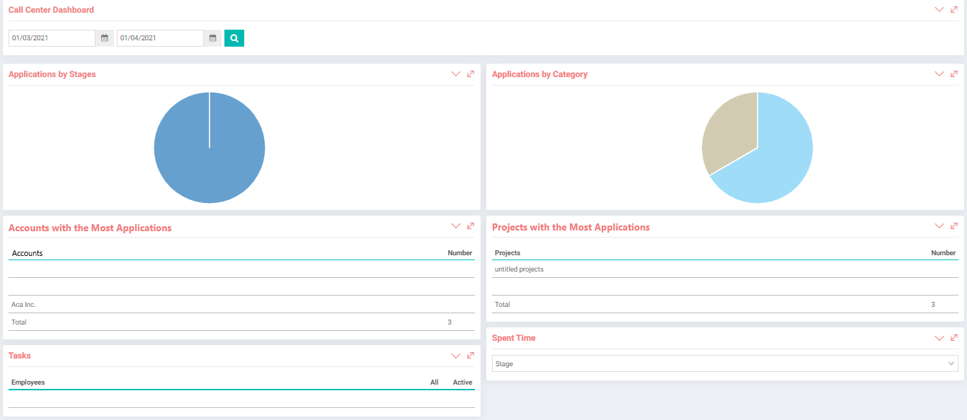Click the Spent Time heading

click(514, 338)
